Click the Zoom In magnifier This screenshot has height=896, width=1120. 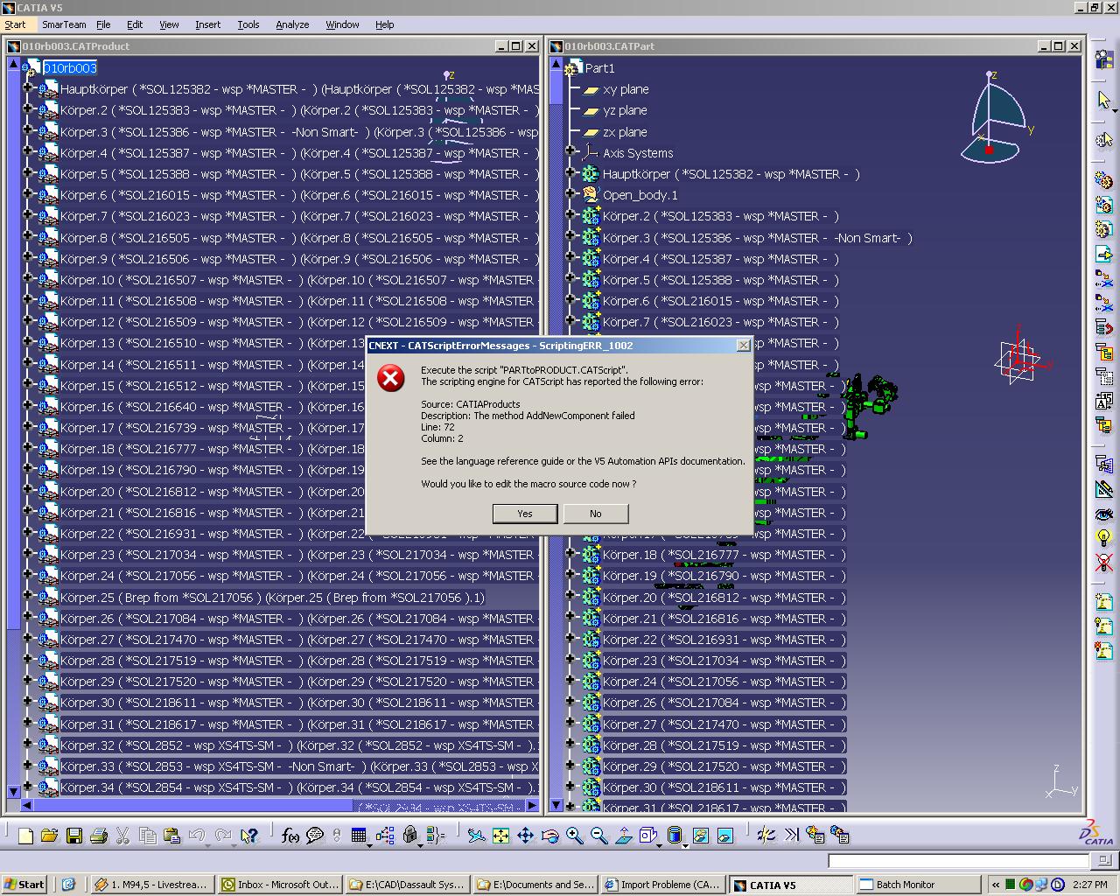pos(574,836)
